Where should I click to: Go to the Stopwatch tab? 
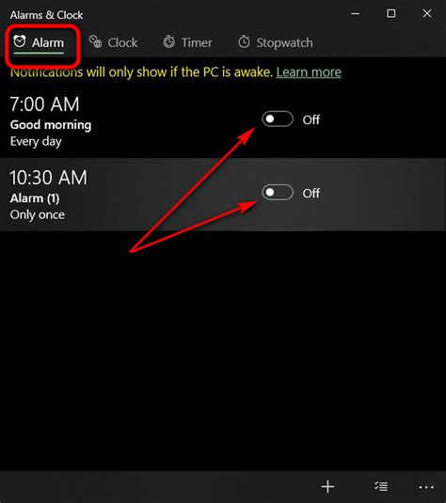point(276,42)
